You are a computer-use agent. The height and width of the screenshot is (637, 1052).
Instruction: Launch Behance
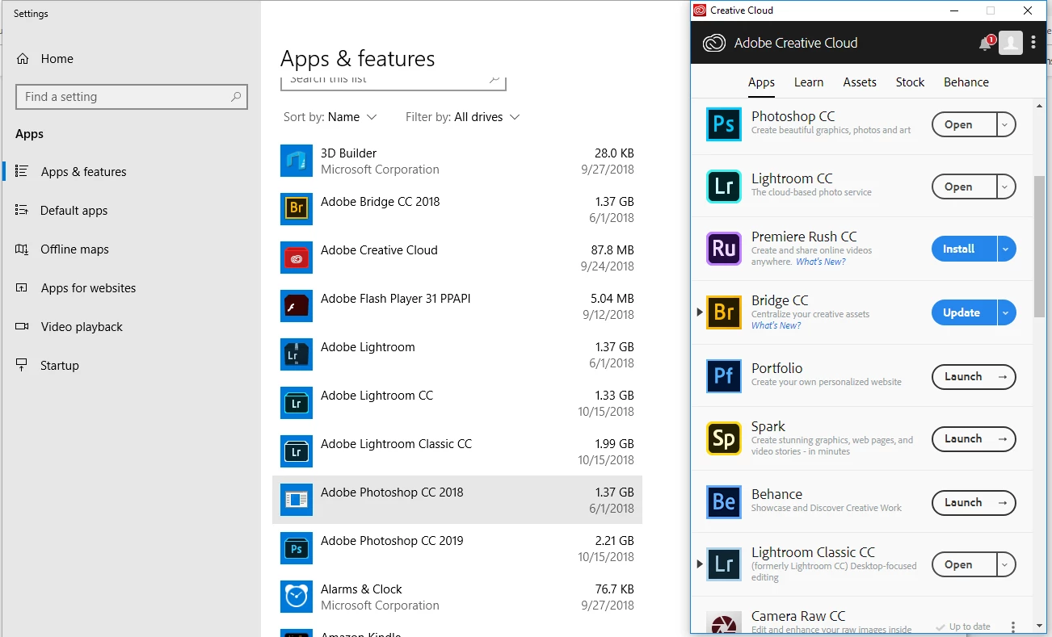pyautogui.click(x=974, y=502)
